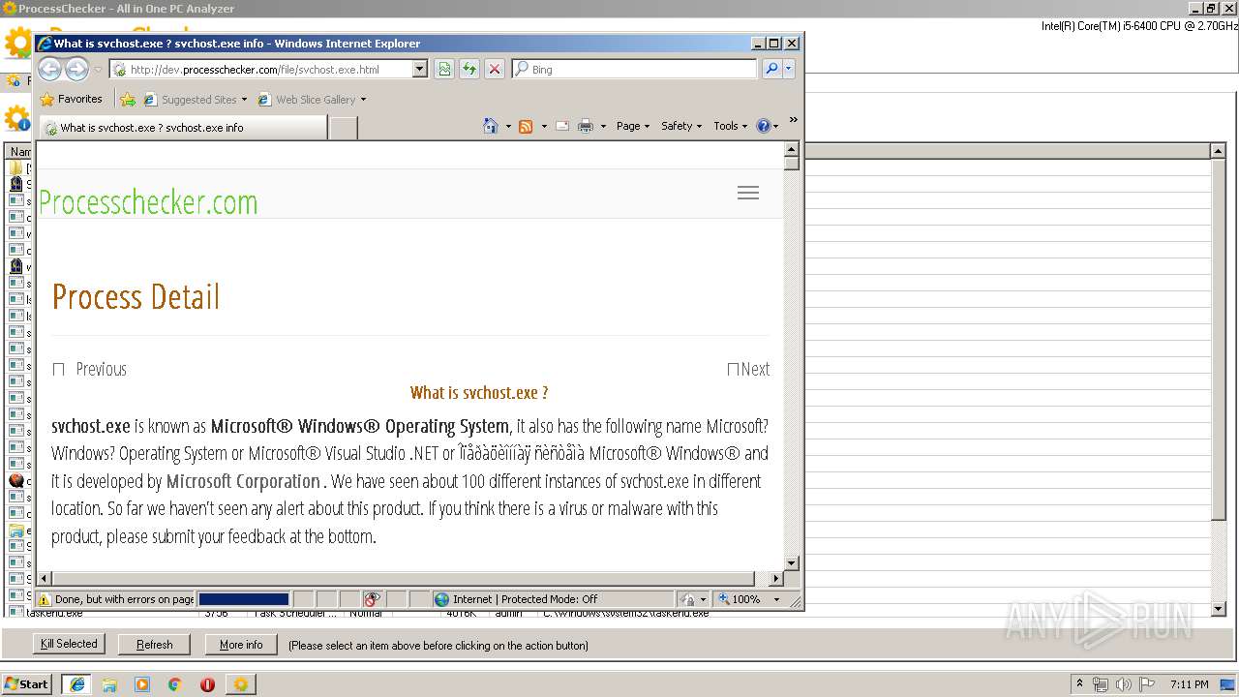The image size is (1239, 697).
Task: Open the recent pages dropdown beside Forward
Action: pos(97,70)
